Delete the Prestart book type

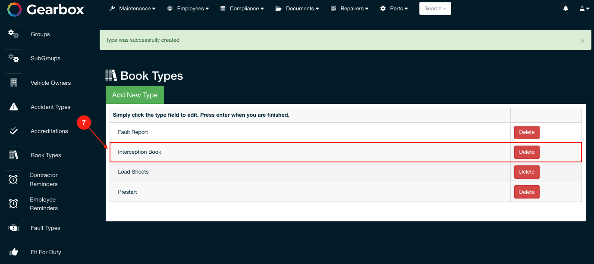[526, 192]
